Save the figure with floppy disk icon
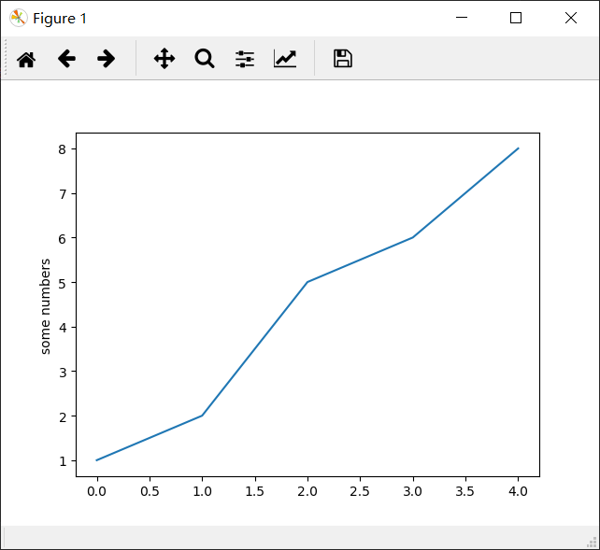The width and height of the screenshot is (600, 550). click(x=343, y=59)
